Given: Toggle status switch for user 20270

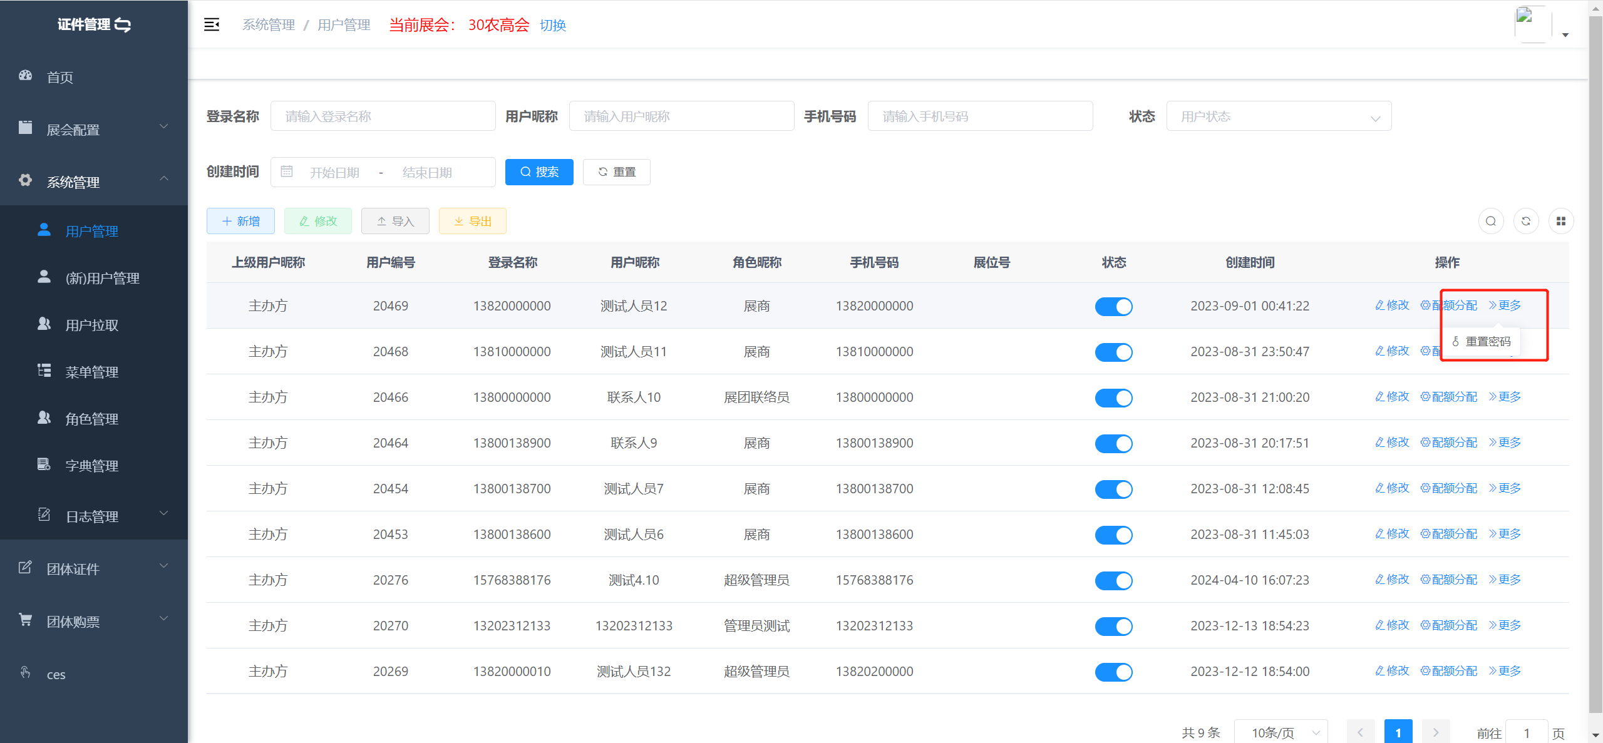Looking at the screenshot, I should [x=1113, y=627].
